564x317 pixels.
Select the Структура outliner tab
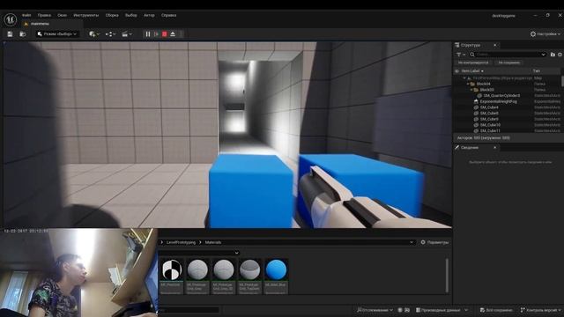(471, 45)
